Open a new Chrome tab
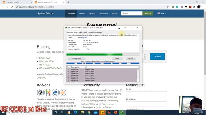 point(68,2)
